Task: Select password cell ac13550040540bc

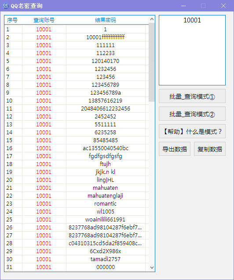Action: pyautogui.click(x=106, y=148)
